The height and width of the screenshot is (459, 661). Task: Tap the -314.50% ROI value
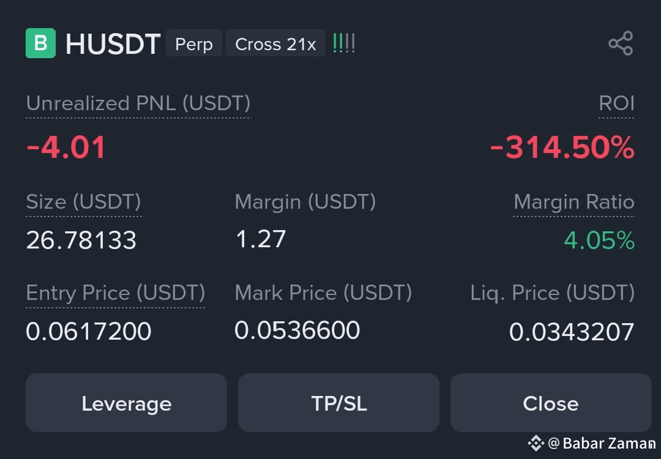562,147
